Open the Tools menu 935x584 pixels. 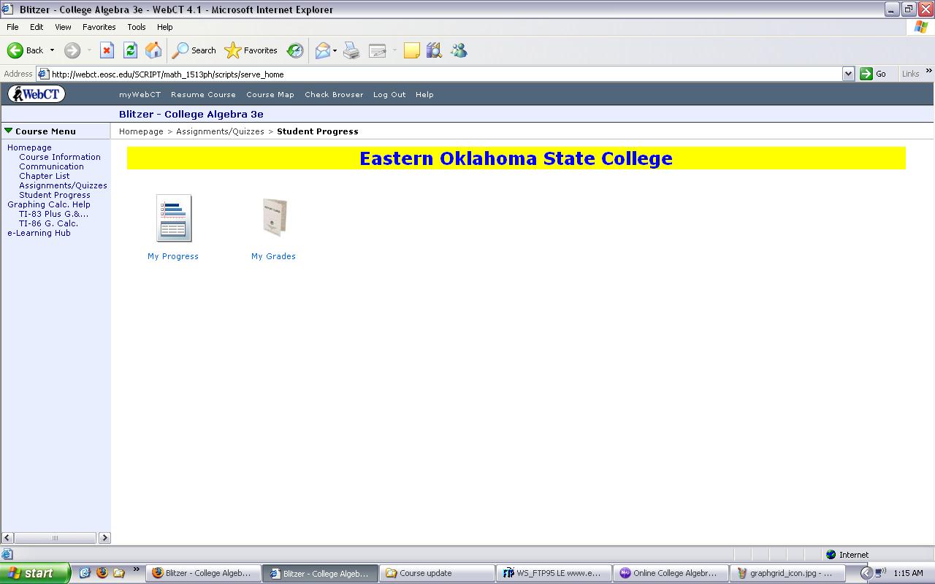point(137,27)
